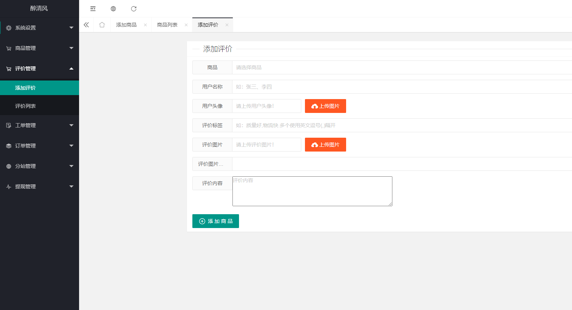Viewport: 572px width, 310px height.
Task: Switch to the 添加评价 tab
Action: pyautogui.click(x=208, y=25)
